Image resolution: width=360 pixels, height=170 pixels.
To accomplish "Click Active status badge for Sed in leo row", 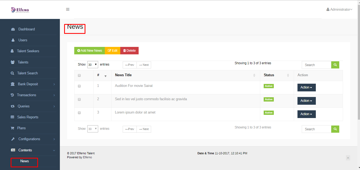I will click(x=269, y=99).
